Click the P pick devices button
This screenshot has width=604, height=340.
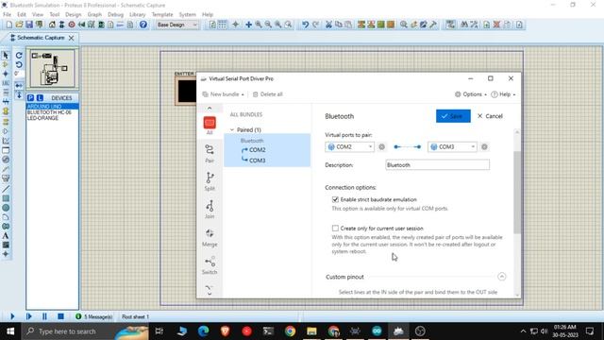click(x=30, y=98)
